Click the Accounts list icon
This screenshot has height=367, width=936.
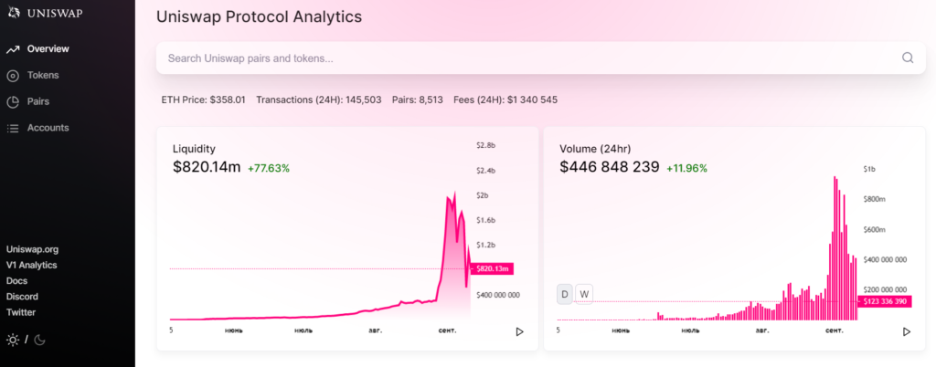click(13, 128)
